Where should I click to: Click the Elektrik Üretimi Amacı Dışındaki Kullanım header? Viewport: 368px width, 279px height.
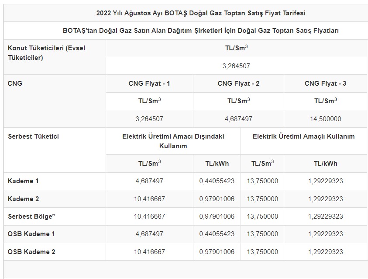coord(173,141)
